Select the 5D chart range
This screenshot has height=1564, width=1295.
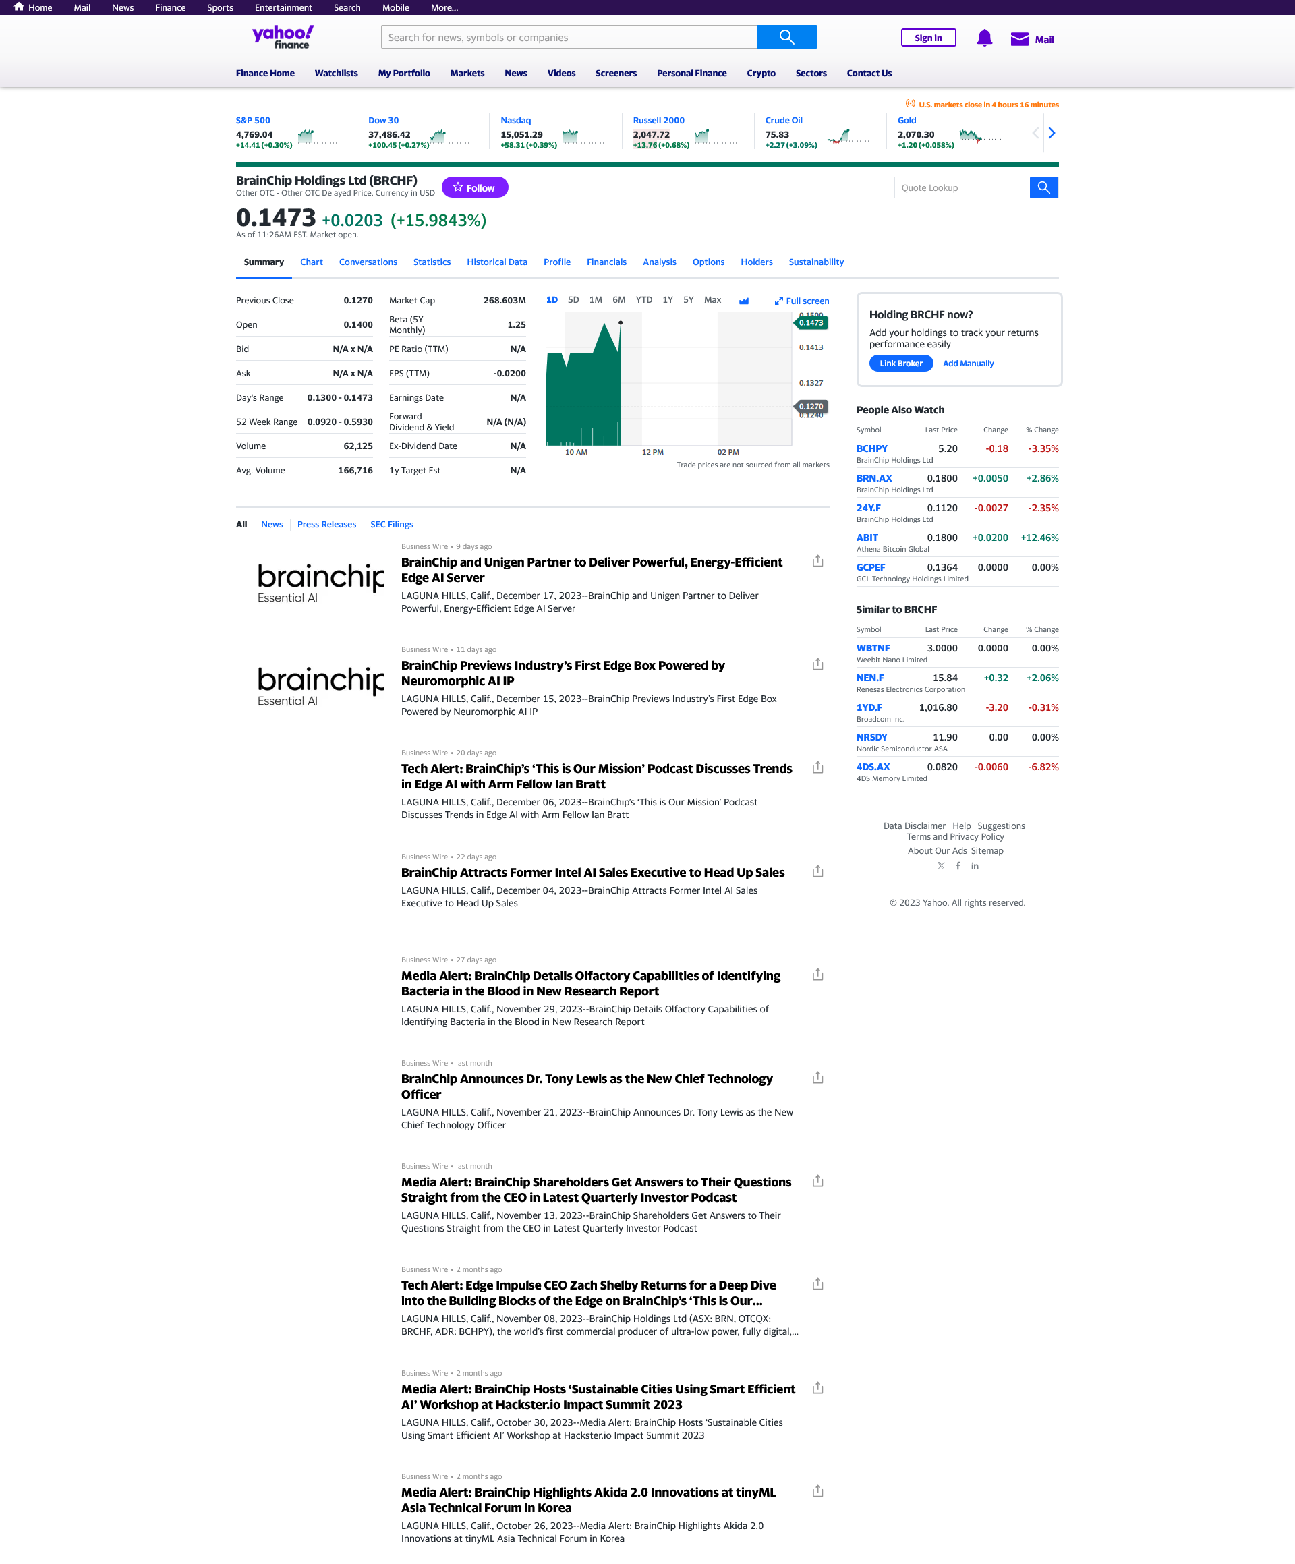(x=573, y=300)
